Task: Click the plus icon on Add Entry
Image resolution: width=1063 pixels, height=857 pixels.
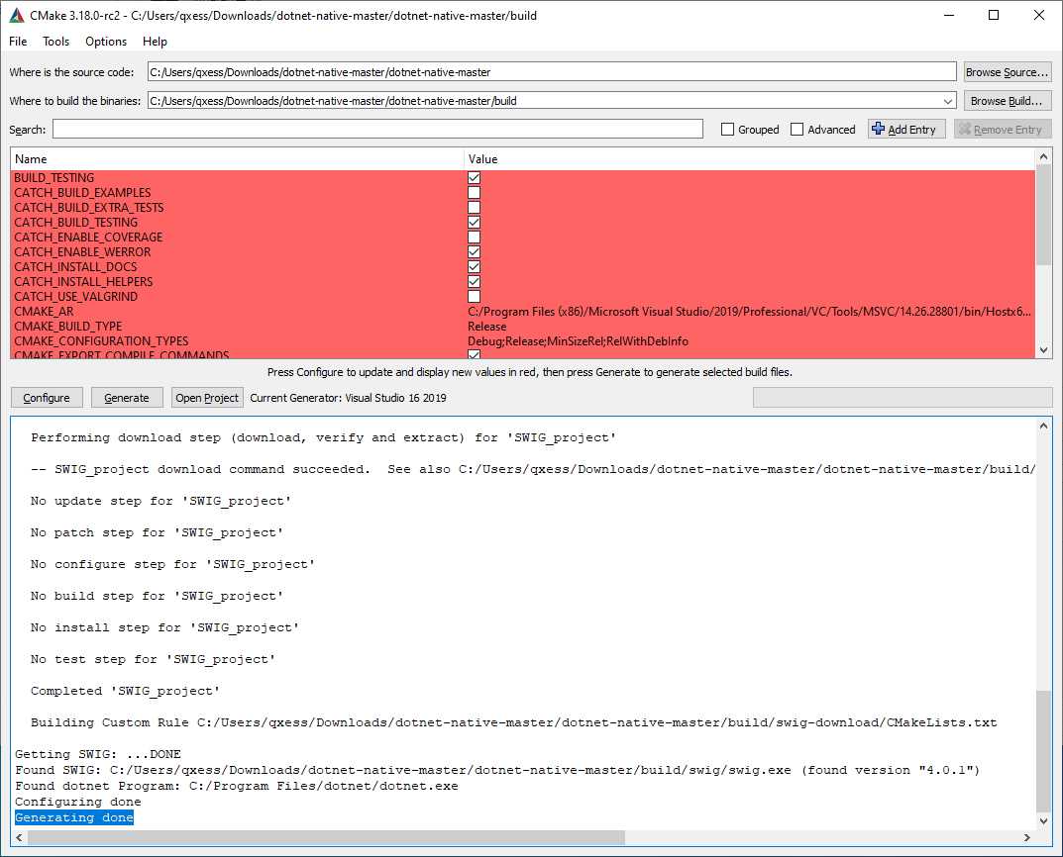Action: 878,129
